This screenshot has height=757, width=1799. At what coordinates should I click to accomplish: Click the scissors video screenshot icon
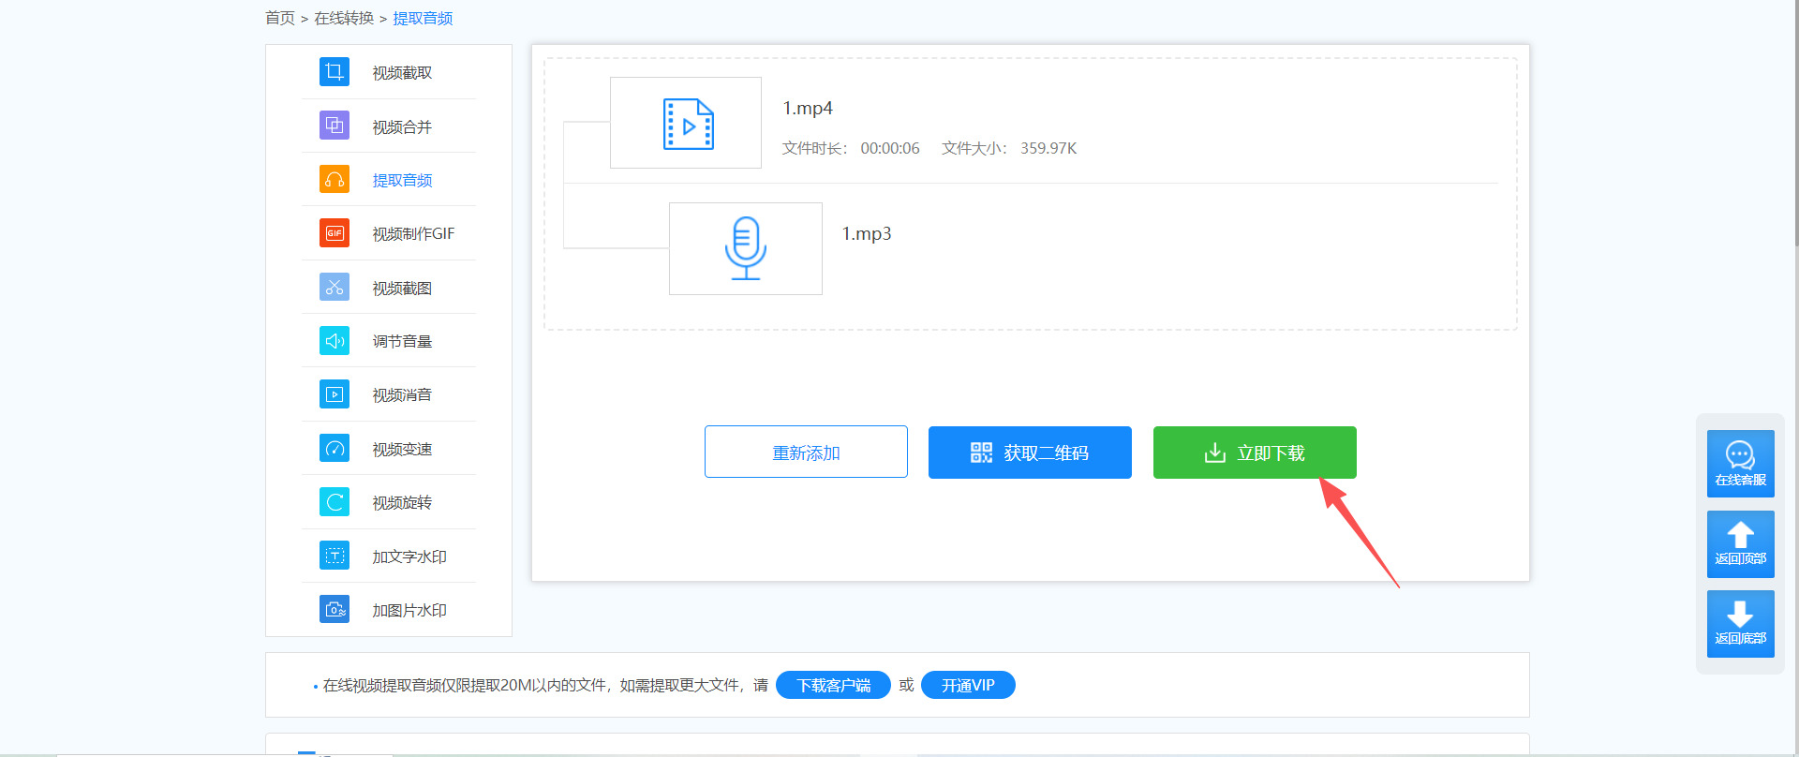coord(335,287)
